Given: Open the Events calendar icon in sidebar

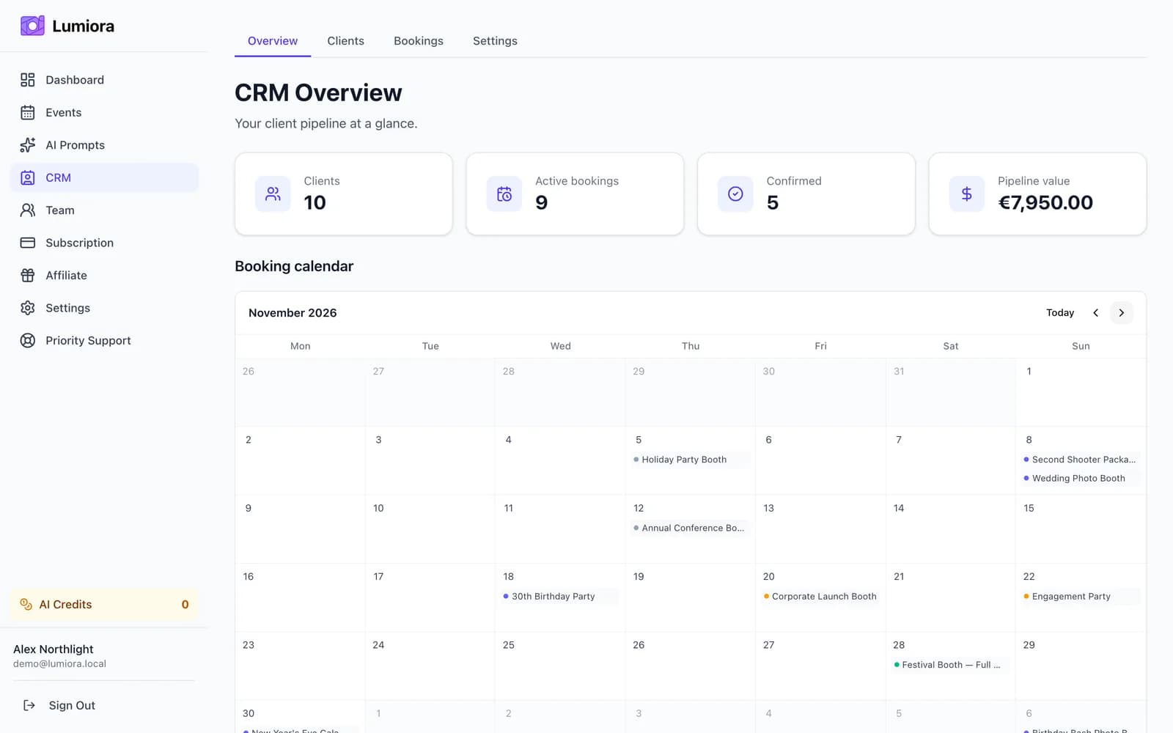Looking at the screenshot, I should coord(28,112).
